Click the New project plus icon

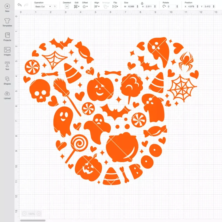(7, 6)
